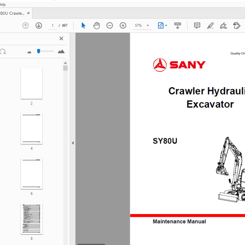Collapse the navigation pane with the arrow

72,143
